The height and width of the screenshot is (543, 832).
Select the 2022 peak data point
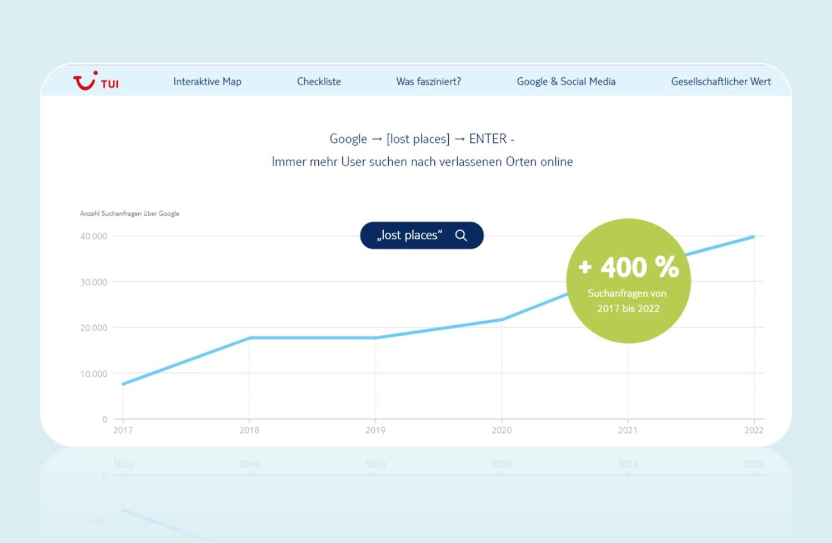[754, 237]
